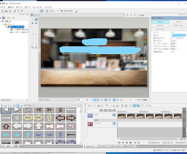Click the Paste icon in toolbar
Screen dimensions: 187x154
[x=22, y=11]
